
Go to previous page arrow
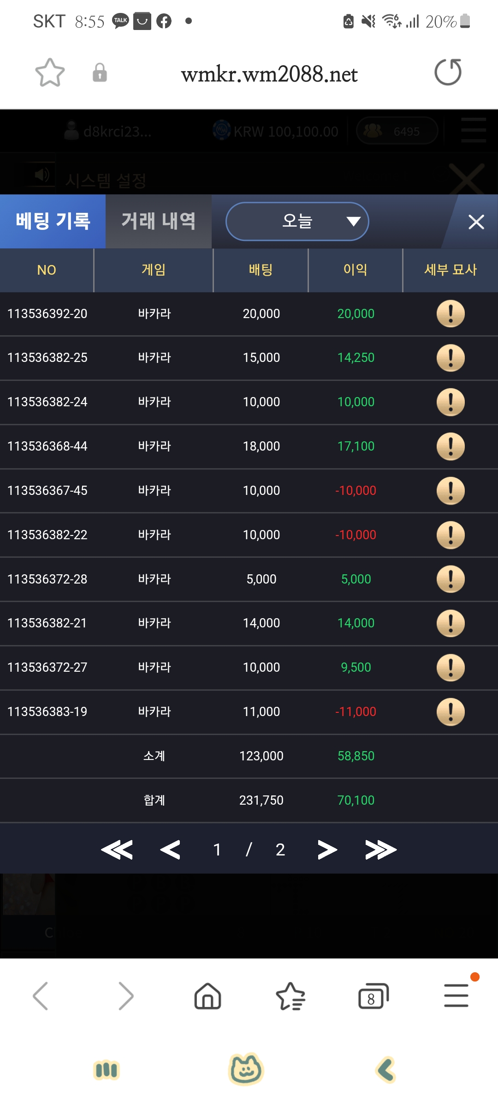coord(170,849)
